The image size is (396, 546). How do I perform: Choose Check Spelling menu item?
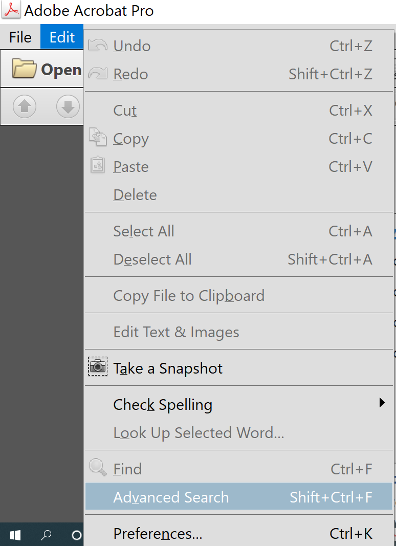pyautogui.click(x=163, y=405)
